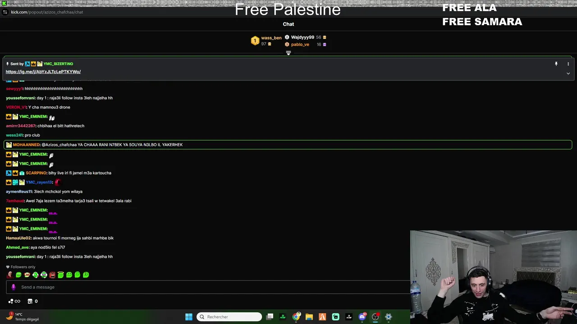
Task: Open the shop icon showing 0
Action: (x=32, y=301)
